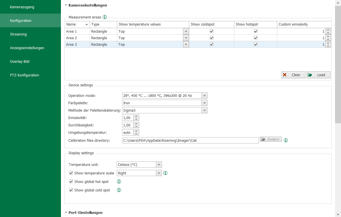Open temperature scale position dropdown showing Right
The width and height of the screenshot is (341, 217).
click(159, 173)
